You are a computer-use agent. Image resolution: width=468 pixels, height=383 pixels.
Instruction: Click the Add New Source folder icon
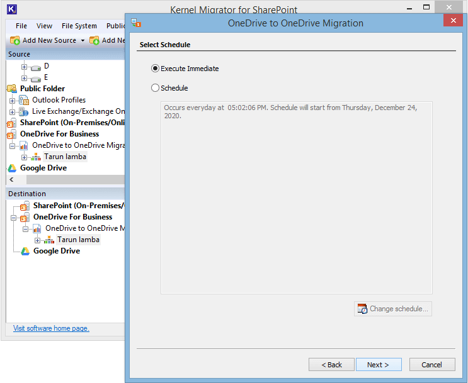(x=15, y=40)
